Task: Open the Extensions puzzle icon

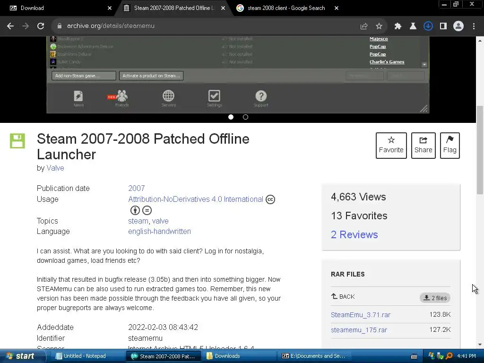Action: click(398, 26)
